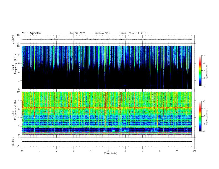219x169 pixels.
Task: Select the "-3" label on ch.1 color bar
Action: coord(204,56)
